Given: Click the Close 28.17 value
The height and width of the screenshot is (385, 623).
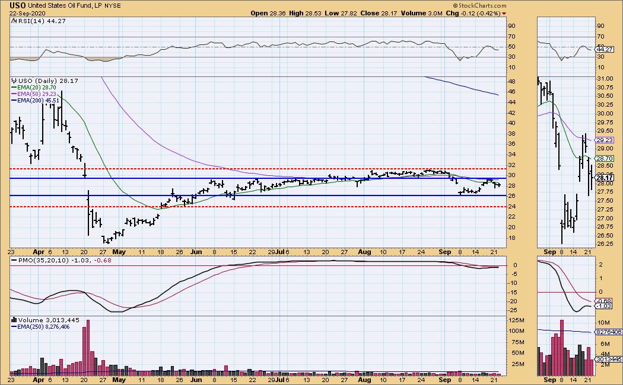Looking at the screenshot, I should point(379,13).
